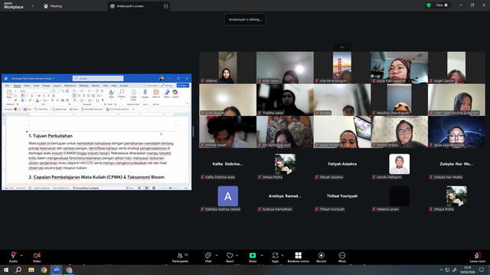Open the Zoom Apps panel
This screenshot has width=490, height=275.
[x=275, y=257]
